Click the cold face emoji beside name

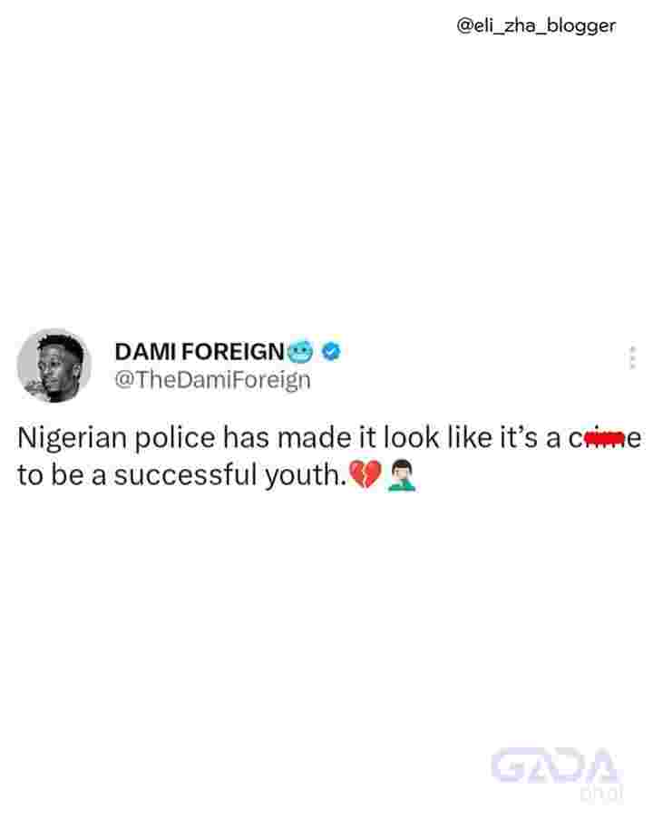[x=300, y=352]
